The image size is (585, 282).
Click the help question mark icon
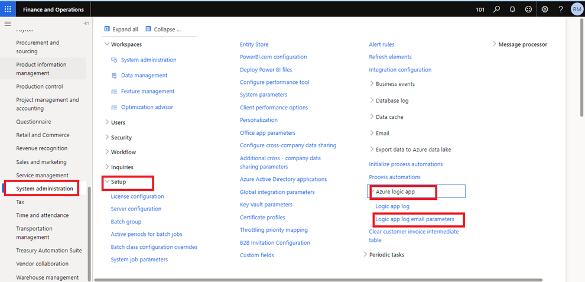tap(561, 9)
